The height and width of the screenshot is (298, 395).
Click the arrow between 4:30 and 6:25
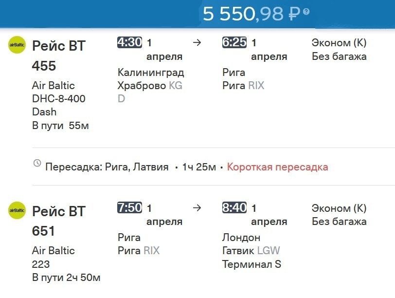[x=197, y=42]
